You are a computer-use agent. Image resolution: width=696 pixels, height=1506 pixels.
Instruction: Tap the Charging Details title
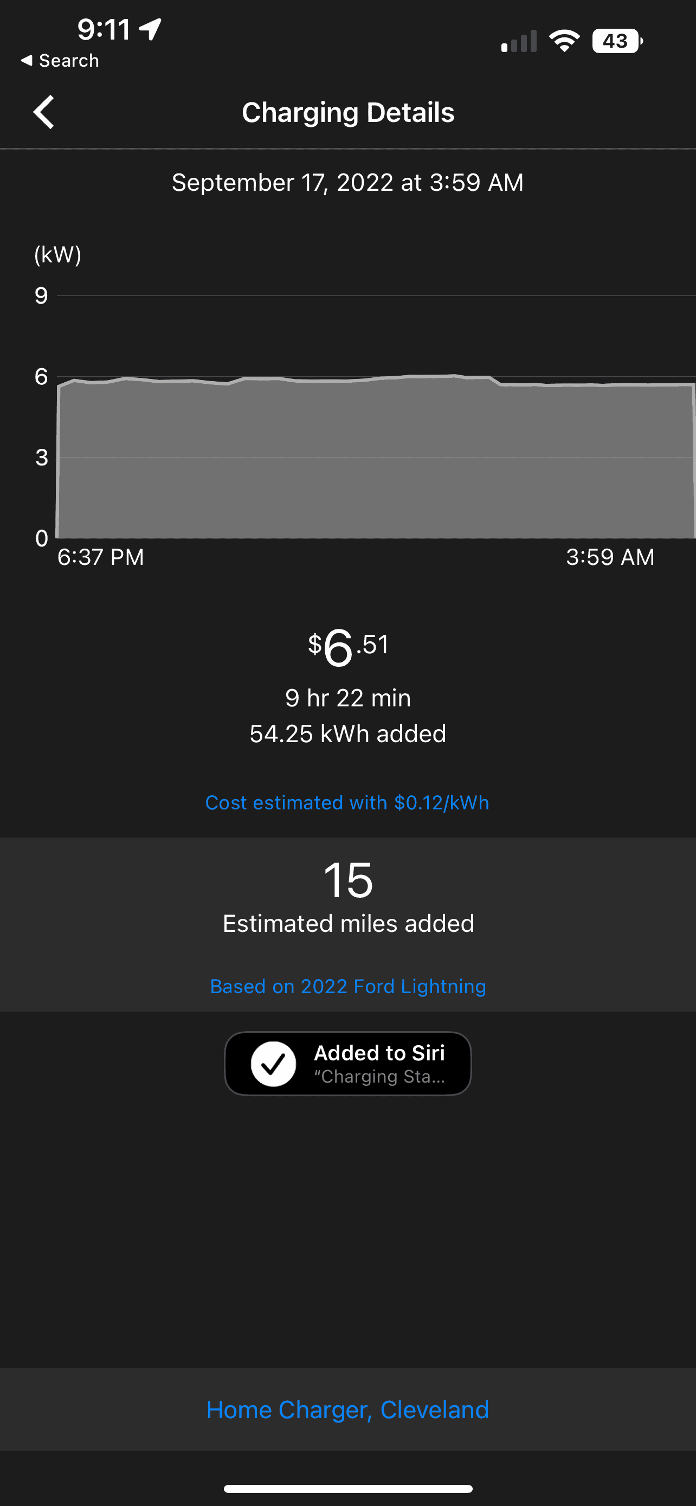pyautogui.click(x=347, y=112)
